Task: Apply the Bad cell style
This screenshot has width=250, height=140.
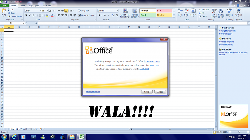Action: [x=164, y=11]
